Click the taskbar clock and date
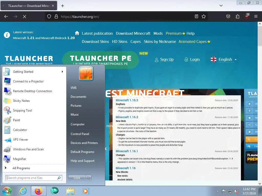The height and width of the screenshot is (196, 262). tap(249, 191)
